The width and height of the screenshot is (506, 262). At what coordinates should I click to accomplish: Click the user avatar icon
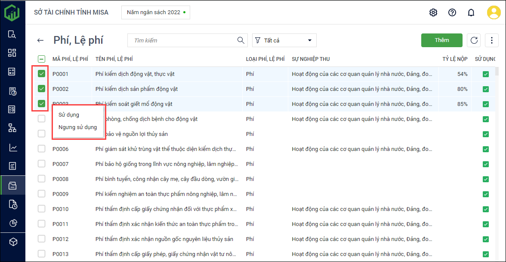click(494, 12)
